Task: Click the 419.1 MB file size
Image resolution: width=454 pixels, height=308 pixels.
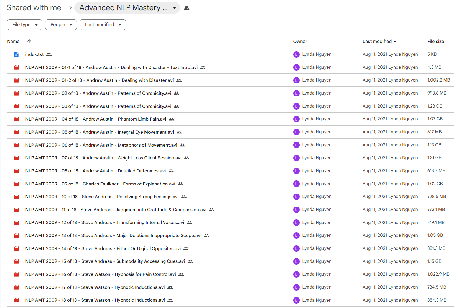Action: tap(436, 223)
